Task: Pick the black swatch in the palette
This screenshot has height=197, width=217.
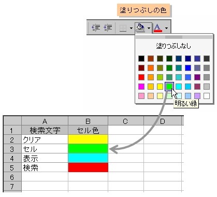Action: click(x=141, y=59)
